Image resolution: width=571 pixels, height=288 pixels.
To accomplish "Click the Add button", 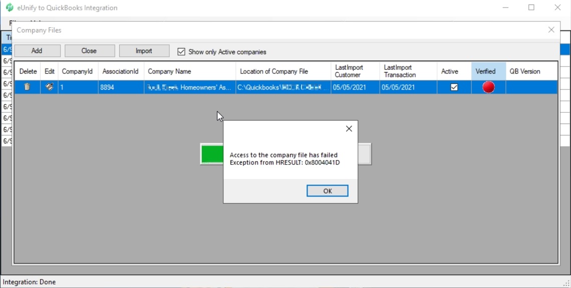I will click(37, 51).
